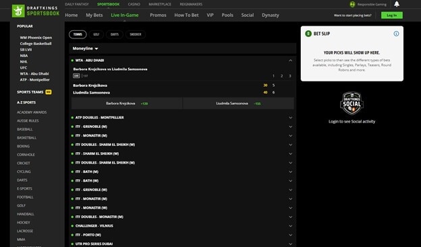Open WTA - Abu Dhabi sidebar link

click(34, 73)
